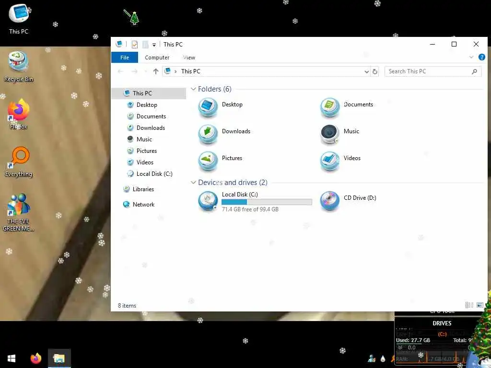
Task: Collapse the Devices and drives (2) group
Action: (x=194, y=182)
